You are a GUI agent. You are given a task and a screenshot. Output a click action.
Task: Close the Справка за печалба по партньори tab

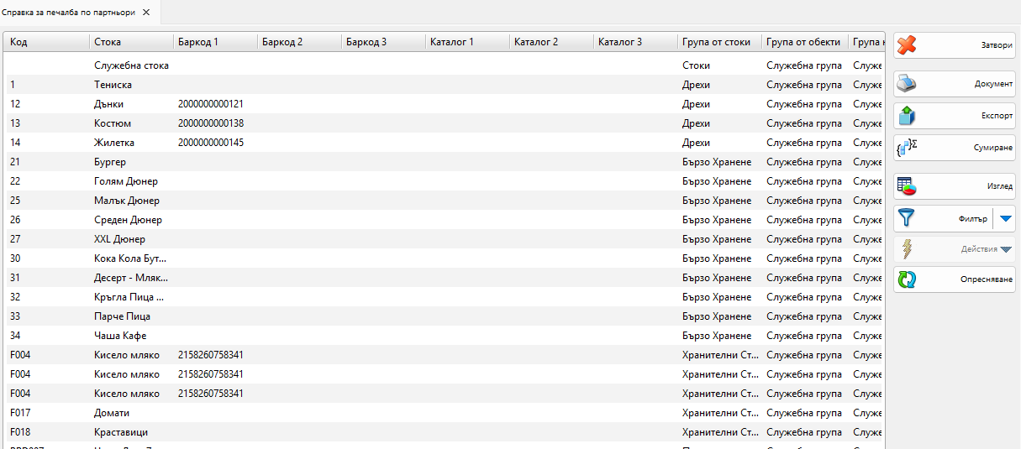(146, 13)
